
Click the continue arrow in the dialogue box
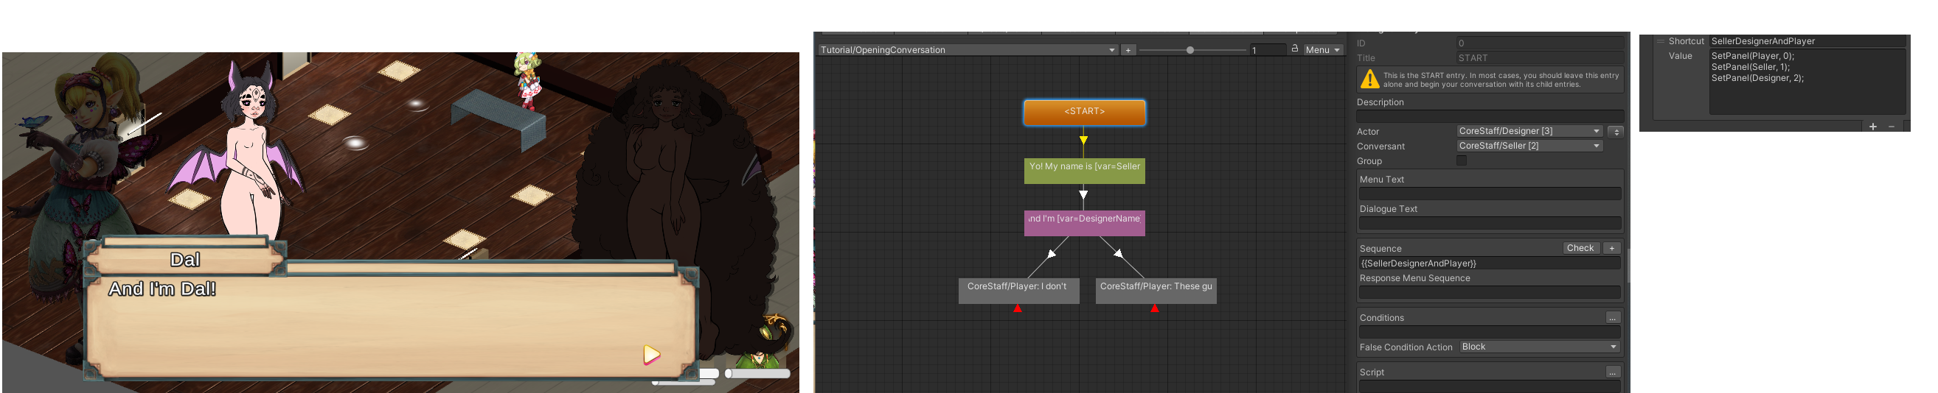point(651,355)
